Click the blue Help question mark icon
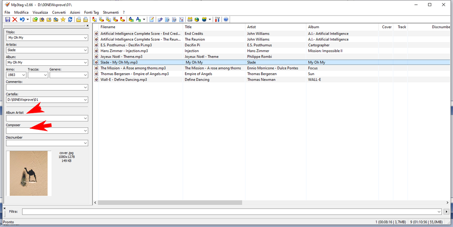Viewport: 453px width, 227px height. click(226, 19)
